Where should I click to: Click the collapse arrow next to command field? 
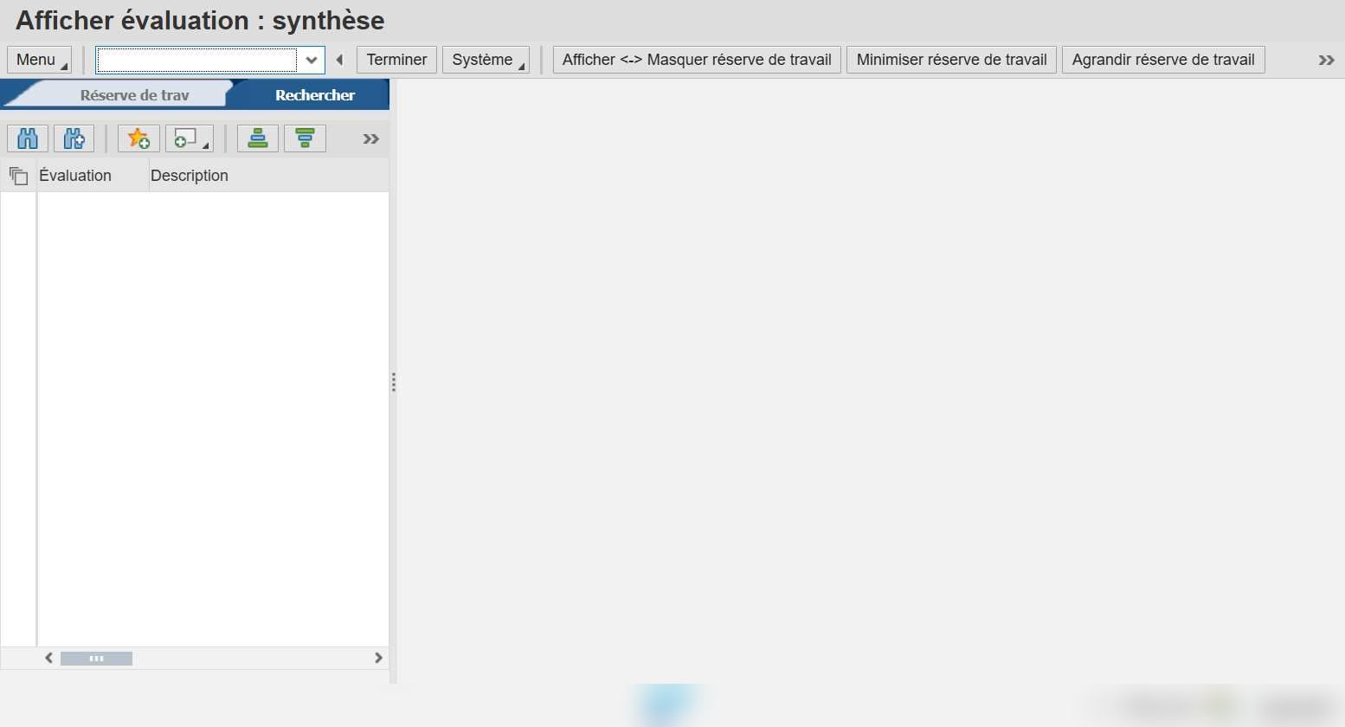[339, 60]
